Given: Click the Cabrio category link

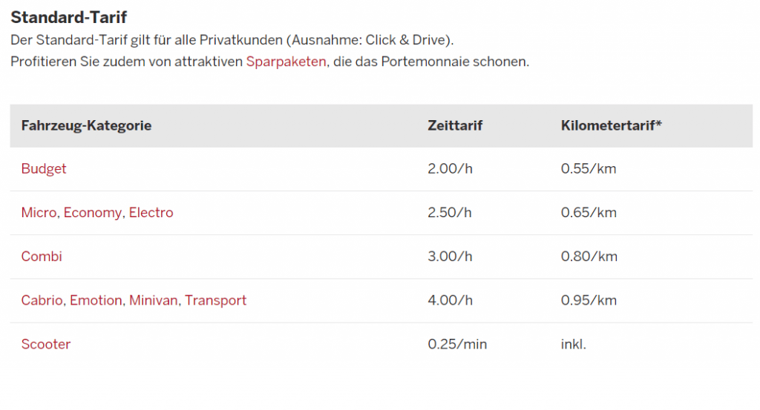Looking at the screenshot, I should coord(43,300).
